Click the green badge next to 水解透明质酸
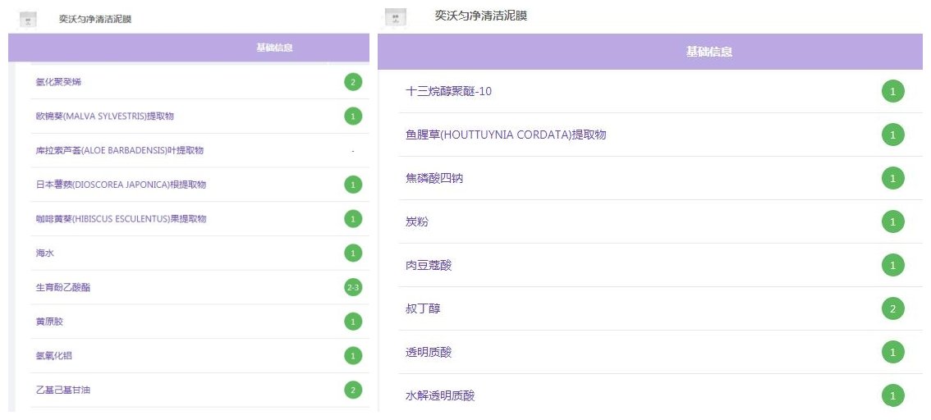 [x=892, y=396]
